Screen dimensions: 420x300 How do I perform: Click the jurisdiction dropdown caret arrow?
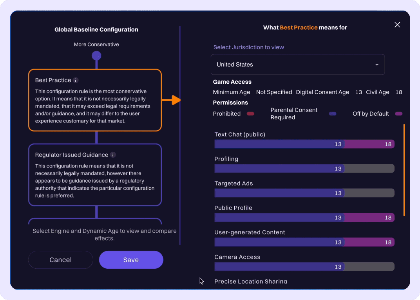(377, 65)
